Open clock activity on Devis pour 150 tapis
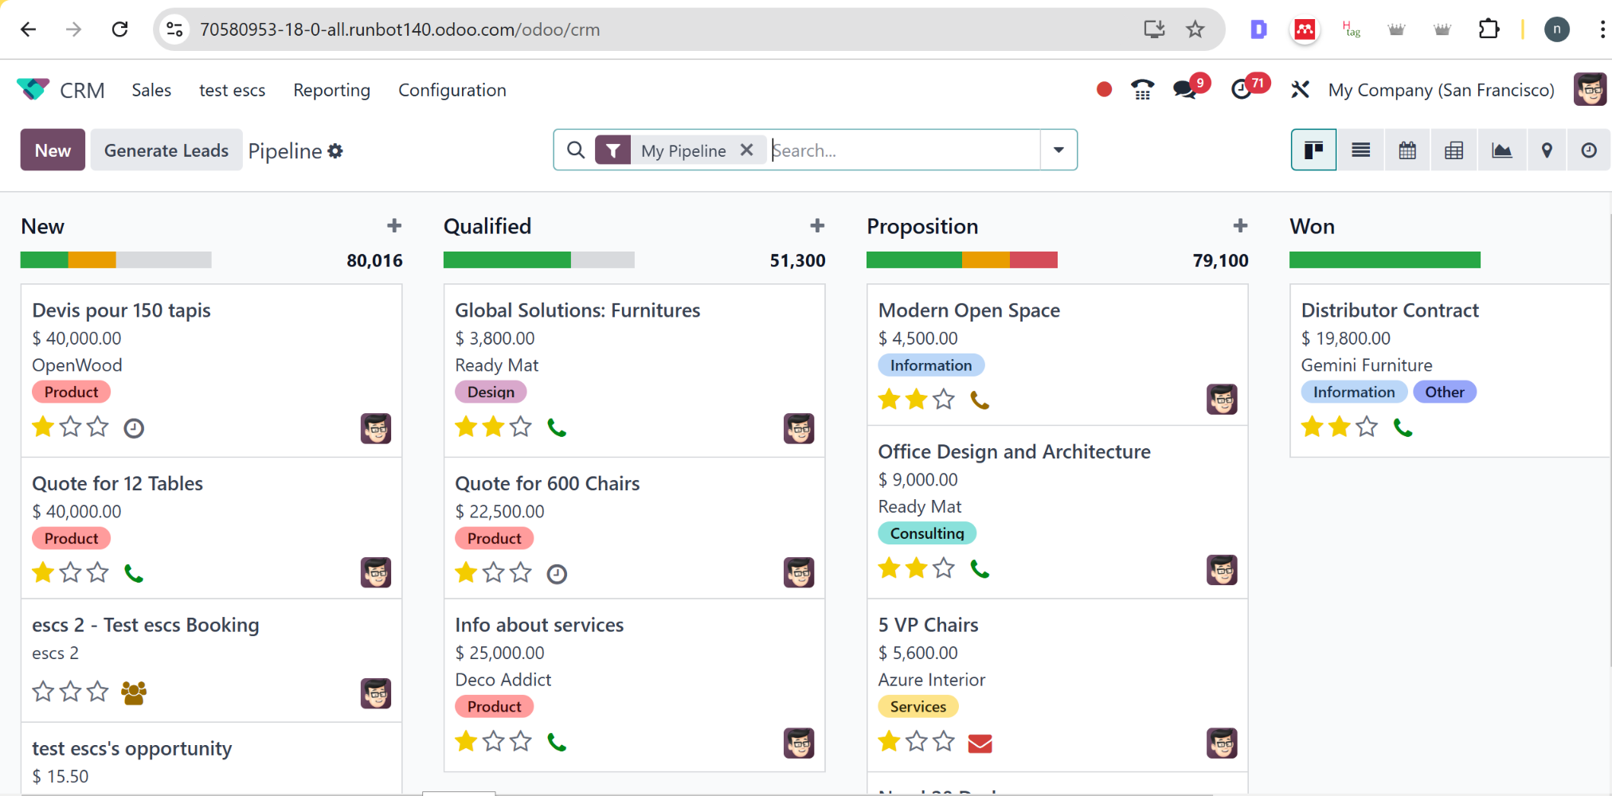 134,428
